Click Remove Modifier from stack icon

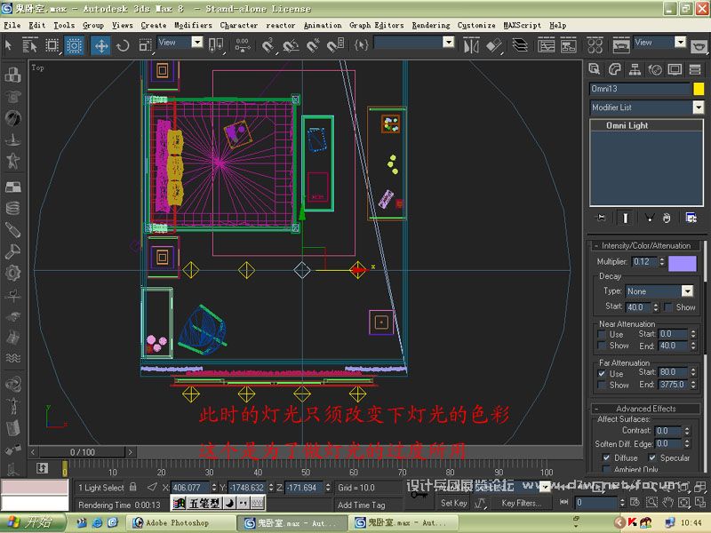pyautogui.click(x=666, y=218)
